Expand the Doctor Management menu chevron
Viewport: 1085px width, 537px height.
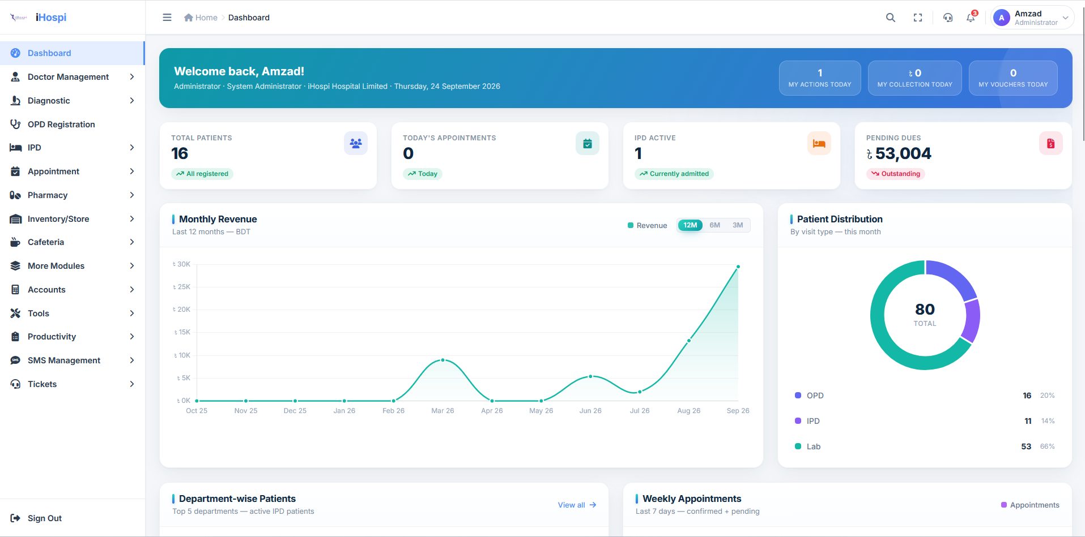[x=132, y=77]
